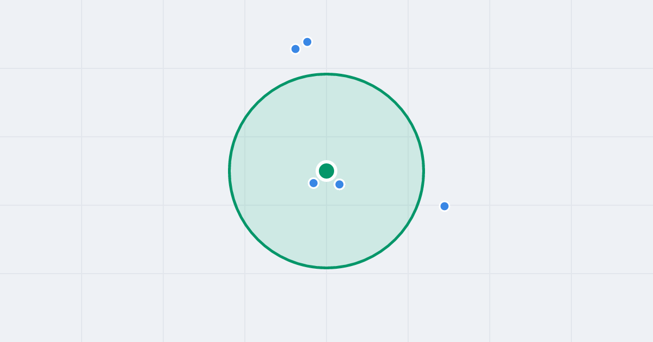Click the lone blue dot outside the circle's right side
The height and width of the screenshot is (342, 653).
pos(445,206)
